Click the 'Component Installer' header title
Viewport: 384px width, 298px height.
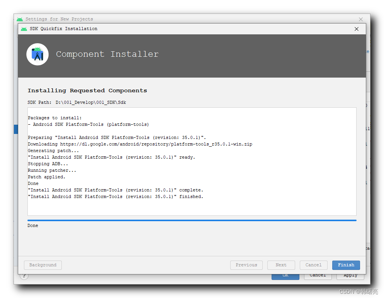[x=107, y=54]
